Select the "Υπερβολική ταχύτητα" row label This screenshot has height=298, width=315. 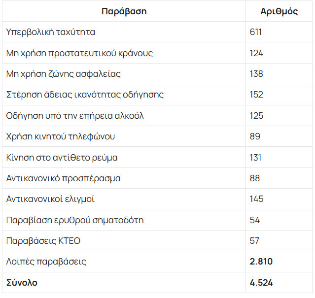click(51, 33)
